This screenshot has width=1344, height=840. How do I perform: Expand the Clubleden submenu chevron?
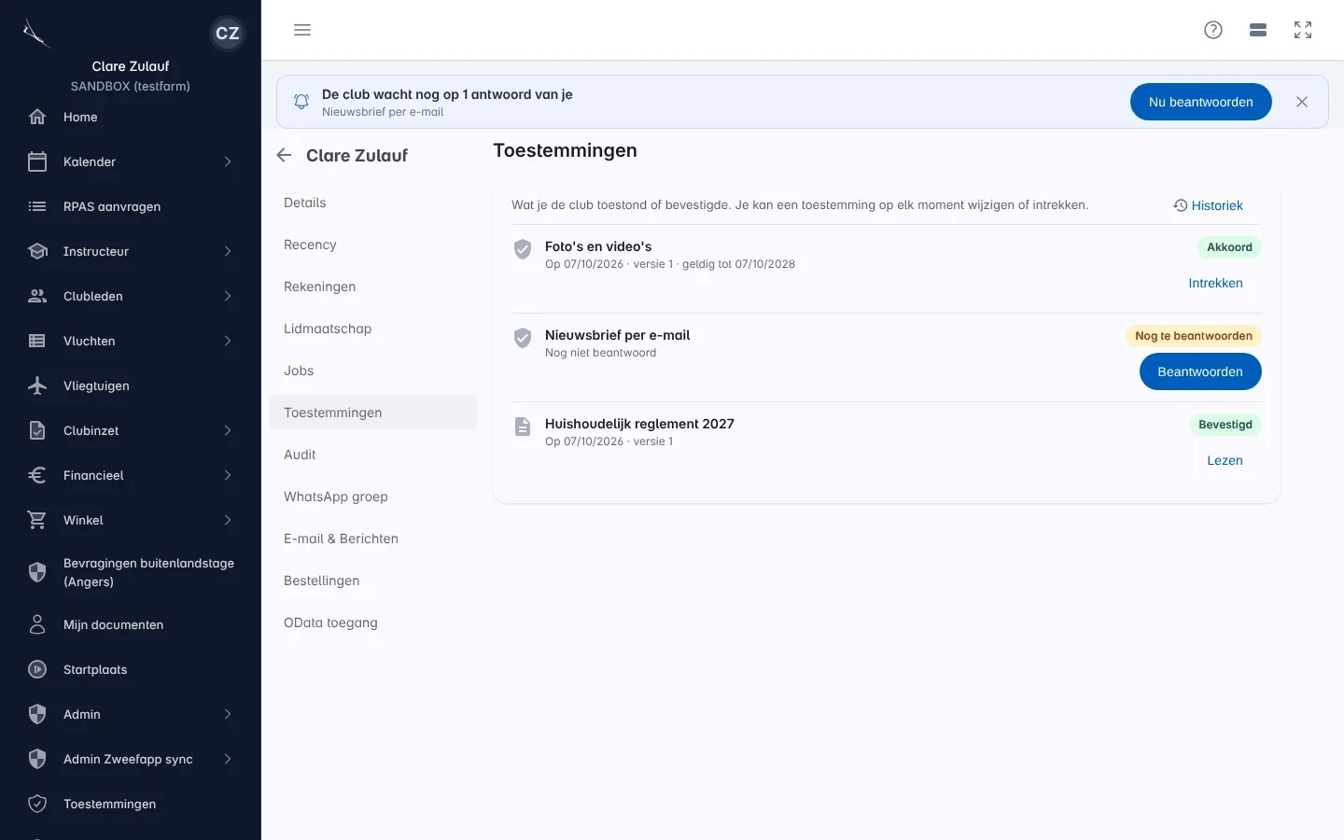coord(228,296)
